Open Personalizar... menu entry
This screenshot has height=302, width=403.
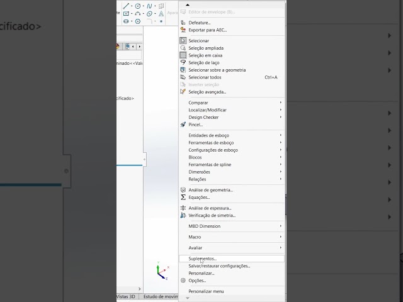232,273
